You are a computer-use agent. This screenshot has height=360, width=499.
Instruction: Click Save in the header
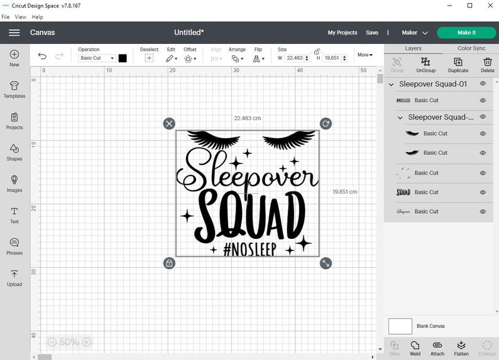[x=372, y=33]
